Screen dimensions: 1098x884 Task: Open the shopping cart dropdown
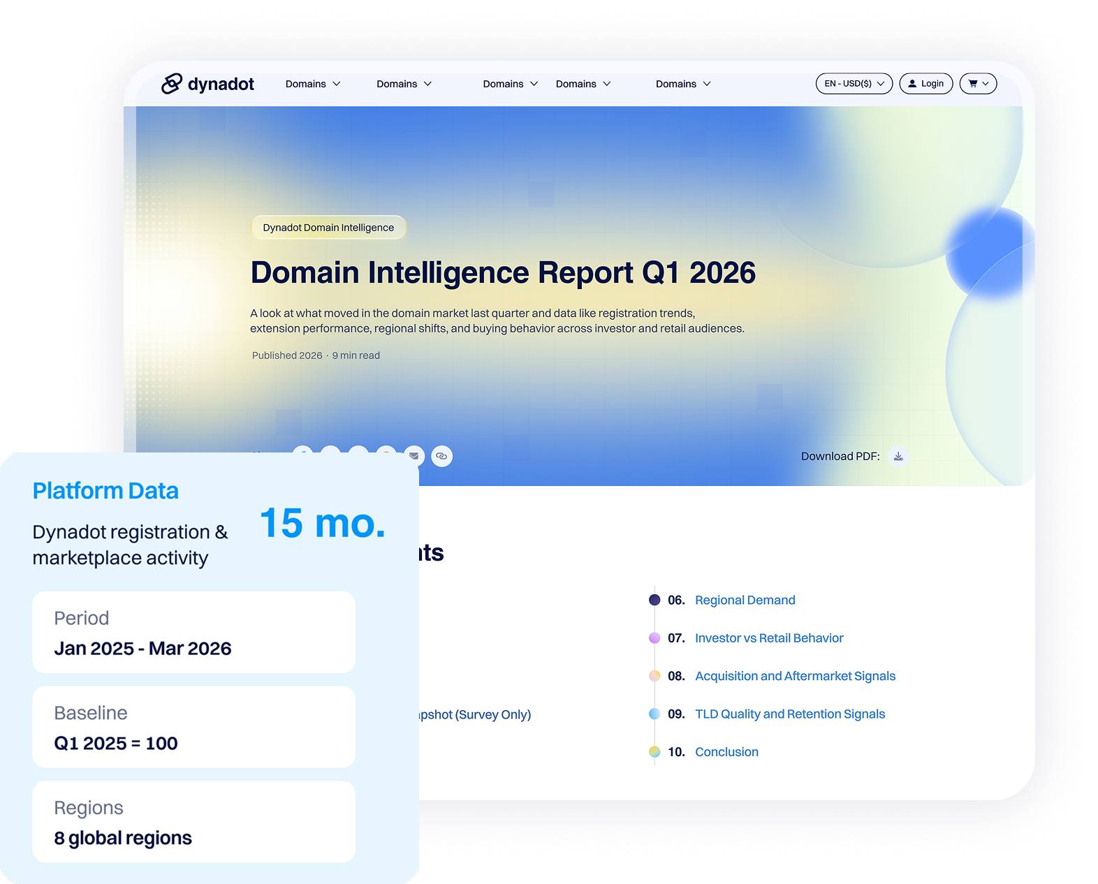[x=978, y=84]
